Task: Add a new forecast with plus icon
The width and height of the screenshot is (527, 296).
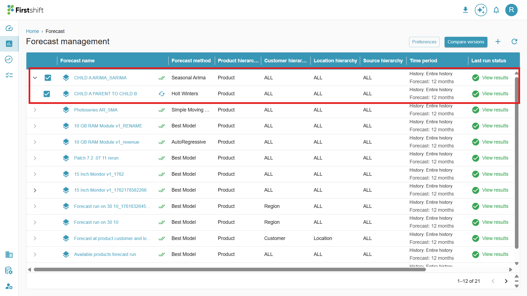Action: 498,42
